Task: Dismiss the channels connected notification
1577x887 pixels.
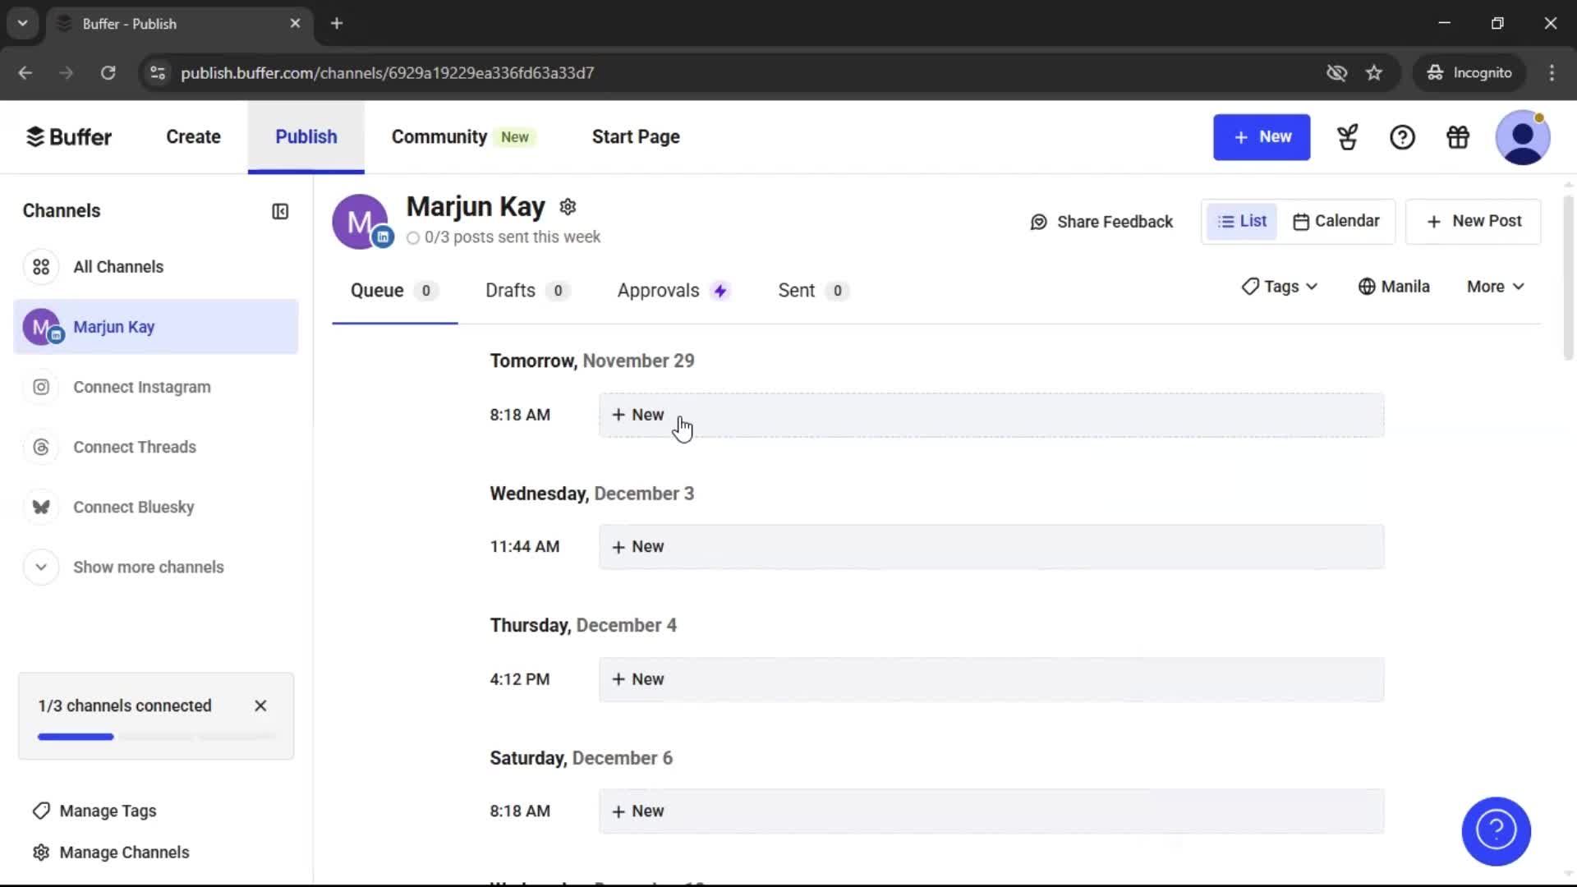Action: [260, 705]
